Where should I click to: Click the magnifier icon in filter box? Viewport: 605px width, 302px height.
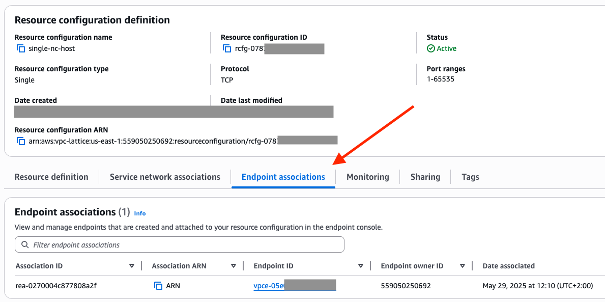(x=25, y=245)
